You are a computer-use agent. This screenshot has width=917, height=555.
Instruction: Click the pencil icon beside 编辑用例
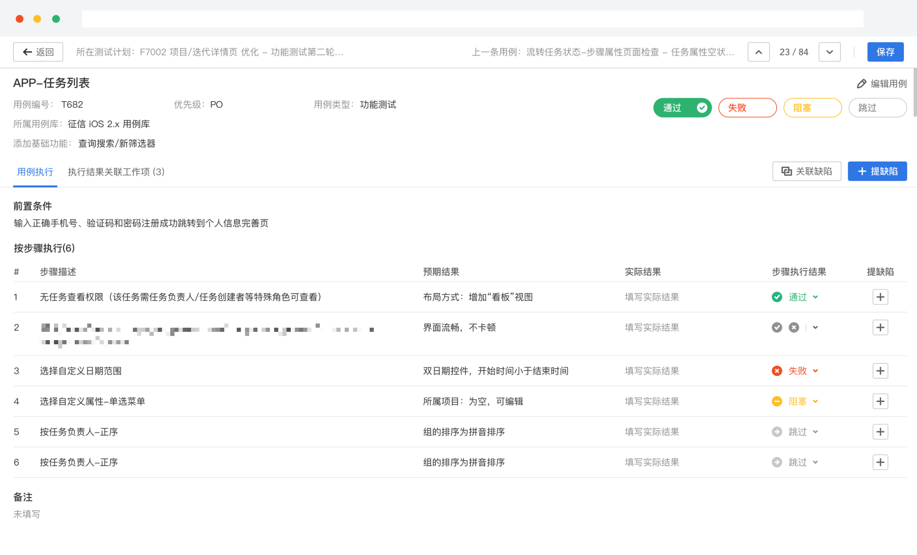pyautogui.click(x=861, y=84)
